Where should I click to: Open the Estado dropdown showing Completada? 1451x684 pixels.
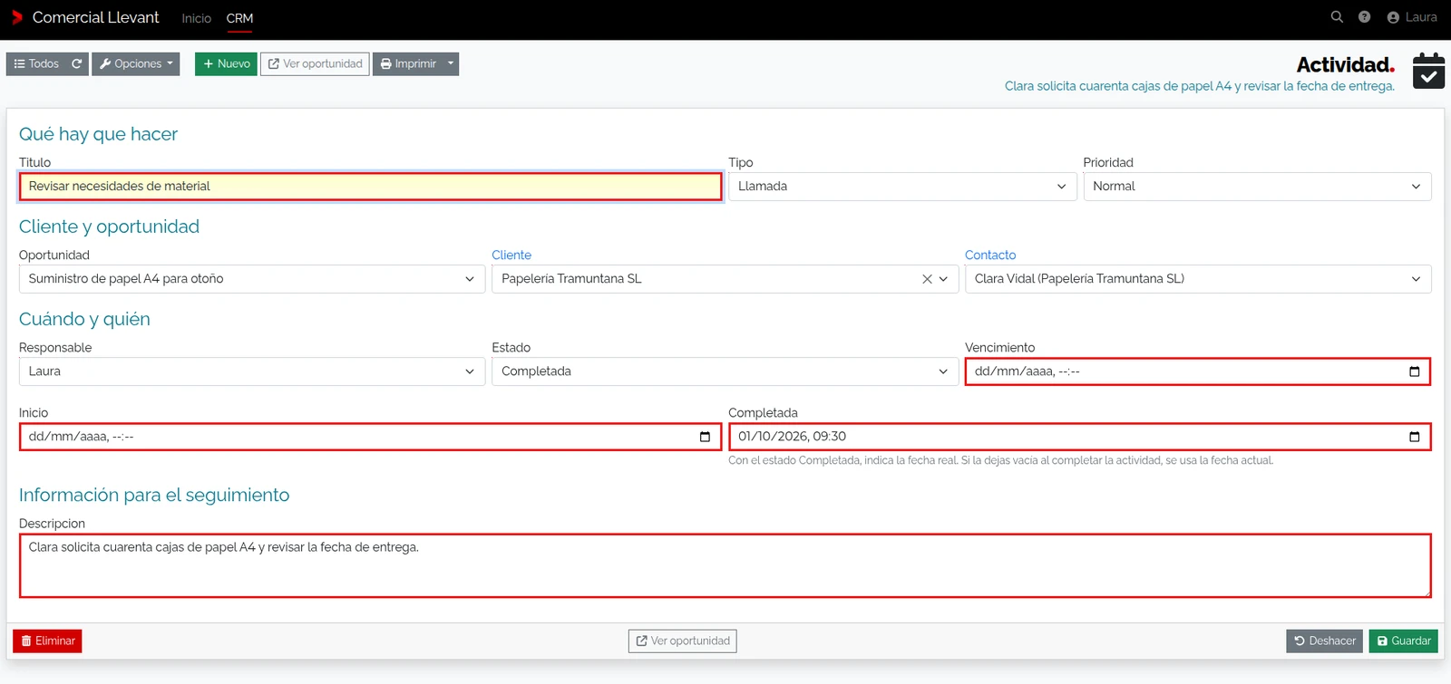(x=725, y=371)
